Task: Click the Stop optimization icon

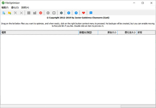Action: click(54, 13)
